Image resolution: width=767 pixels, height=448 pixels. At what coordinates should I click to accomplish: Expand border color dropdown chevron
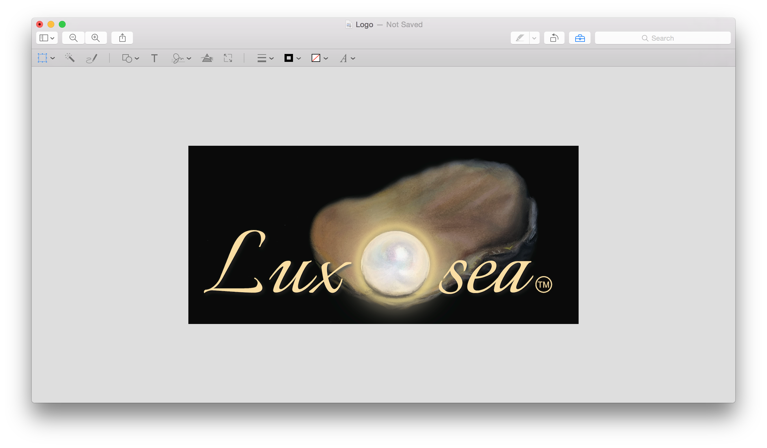299,58
